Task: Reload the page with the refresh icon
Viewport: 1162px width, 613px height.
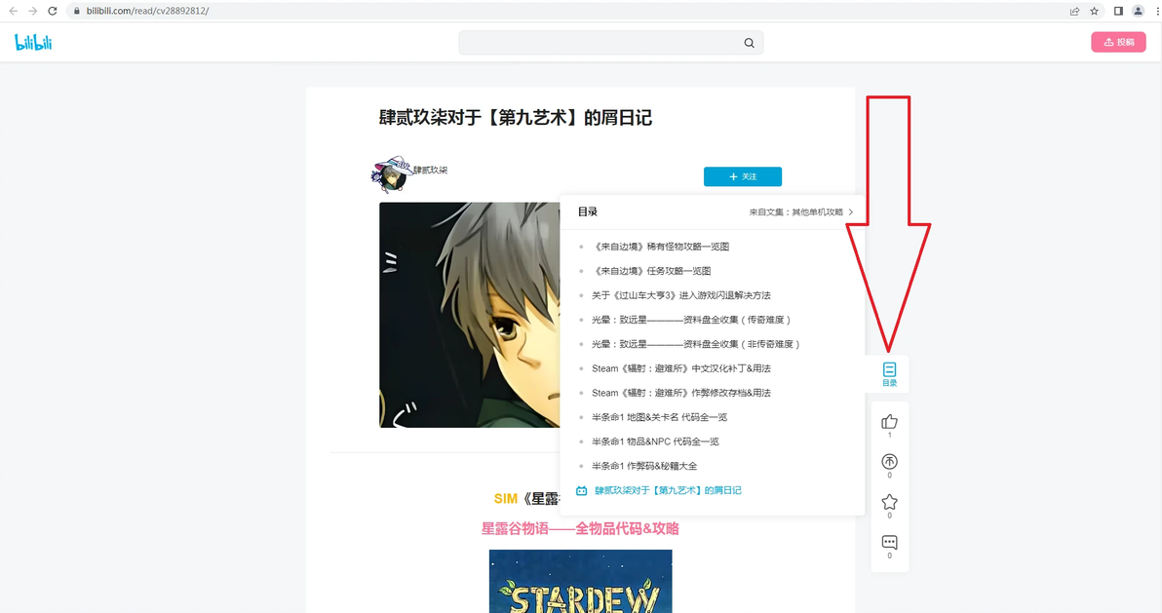Action: pyautogui.click(x=53, y=11)
